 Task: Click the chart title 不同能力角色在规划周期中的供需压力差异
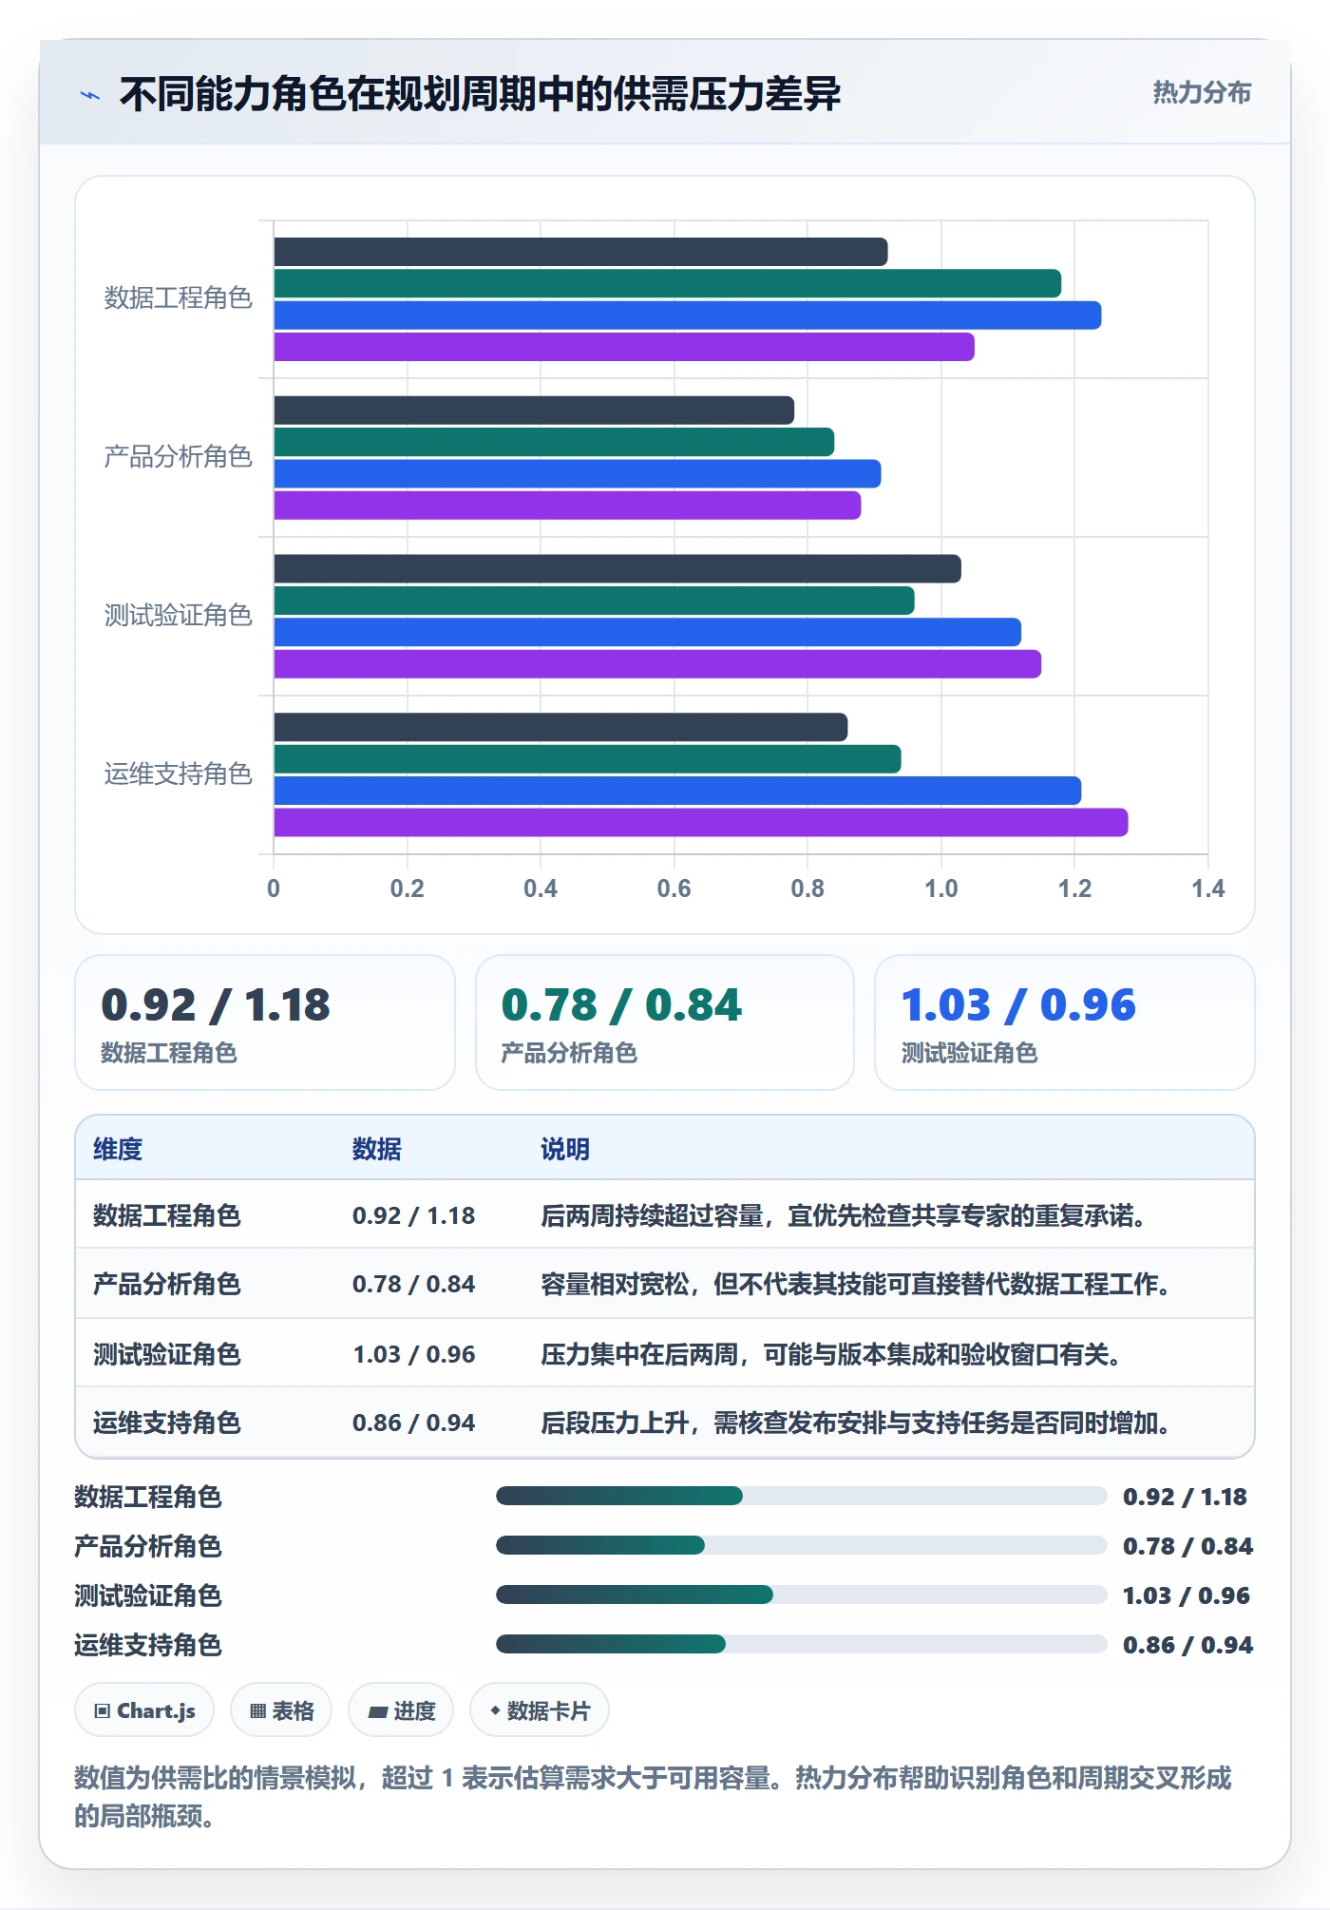tap(480, 94)
